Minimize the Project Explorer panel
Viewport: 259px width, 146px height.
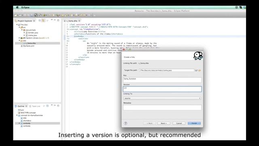[55, 20]
